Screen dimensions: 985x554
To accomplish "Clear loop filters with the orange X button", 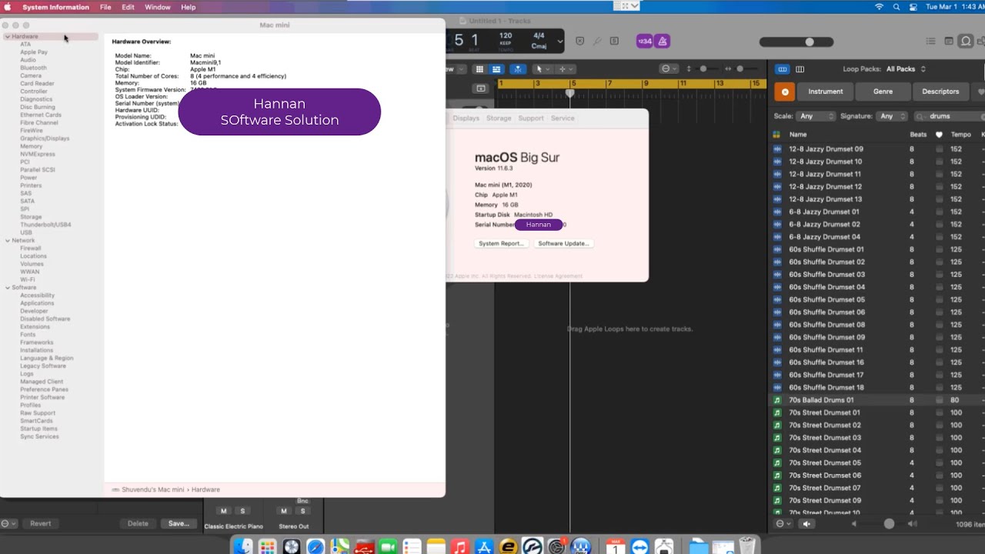I will point(784,92).
